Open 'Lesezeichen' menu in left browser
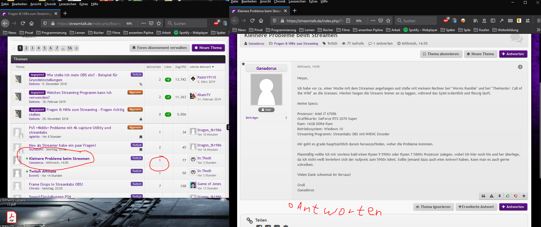541x227 pixels. 68,4
